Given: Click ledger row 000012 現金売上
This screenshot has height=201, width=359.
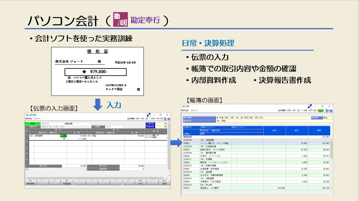Looking at the screenshot, I should [257, 188].
